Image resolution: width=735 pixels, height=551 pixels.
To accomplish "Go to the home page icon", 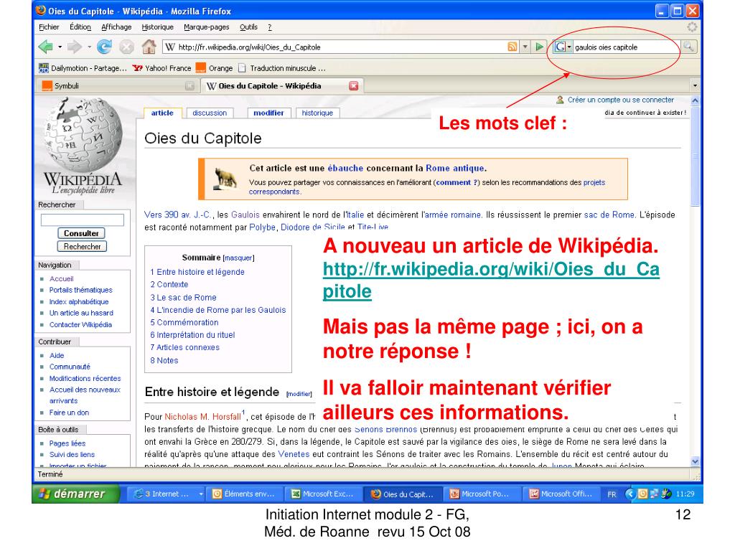I will [149, 47].
